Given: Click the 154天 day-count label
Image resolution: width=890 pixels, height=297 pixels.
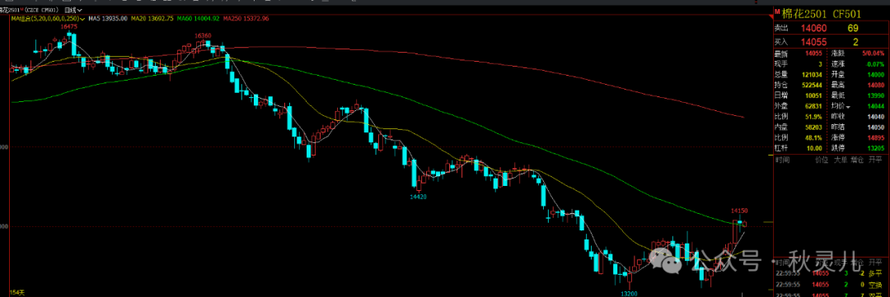Looking at the screenshot, I should (17, 292).
